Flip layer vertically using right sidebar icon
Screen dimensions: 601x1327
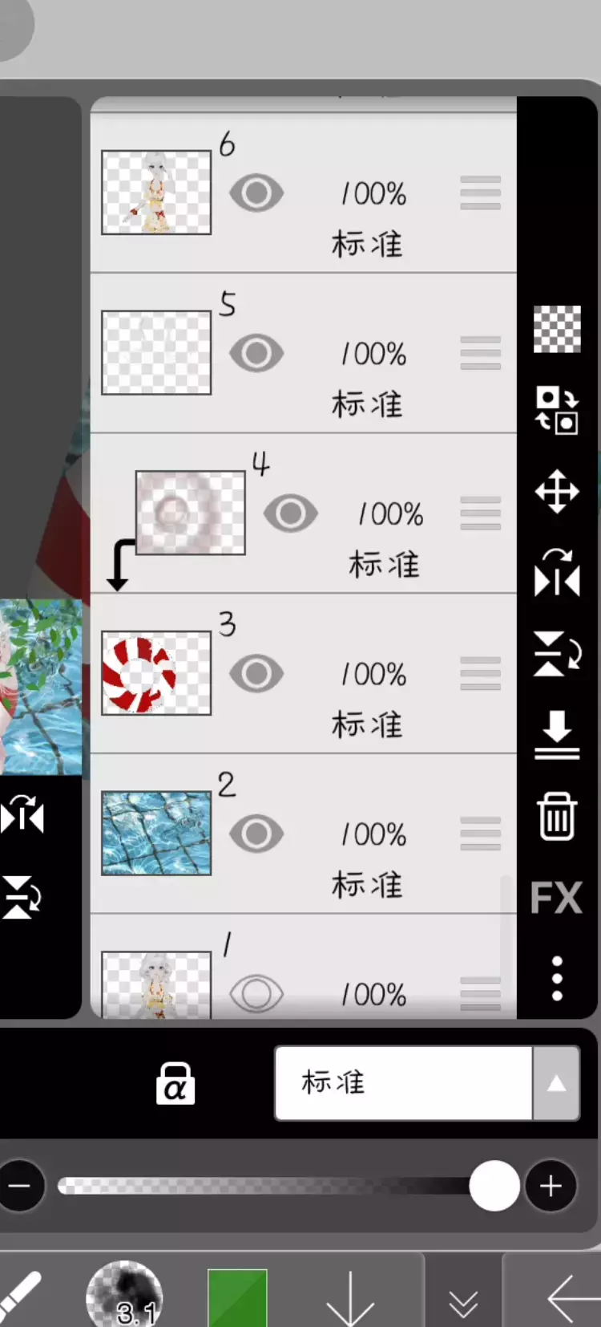pos(557,654)
